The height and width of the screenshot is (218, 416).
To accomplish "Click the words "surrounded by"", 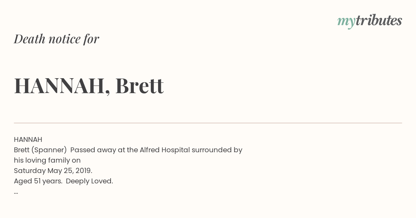I will tap(217, 150).
